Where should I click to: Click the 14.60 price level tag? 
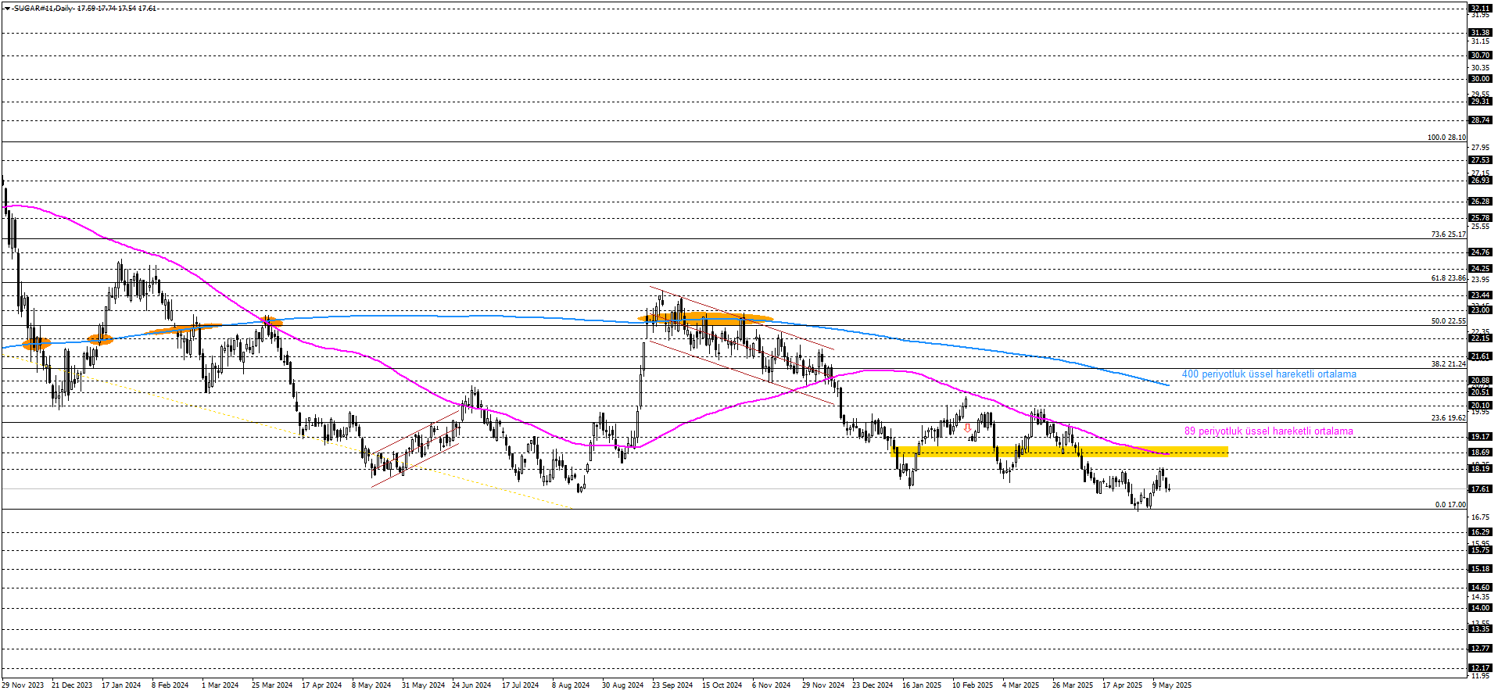tap(1480, 588)
